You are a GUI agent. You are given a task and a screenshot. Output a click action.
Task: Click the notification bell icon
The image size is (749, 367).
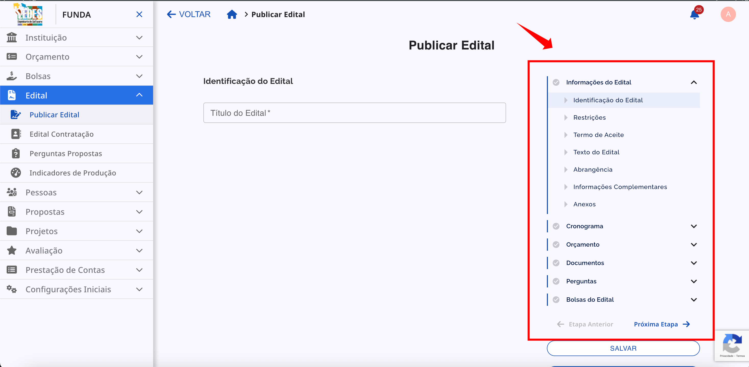[694, 15]
